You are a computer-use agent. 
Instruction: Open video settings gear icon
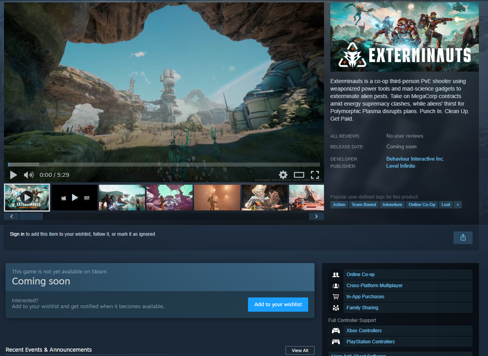(x=283, y=175)
